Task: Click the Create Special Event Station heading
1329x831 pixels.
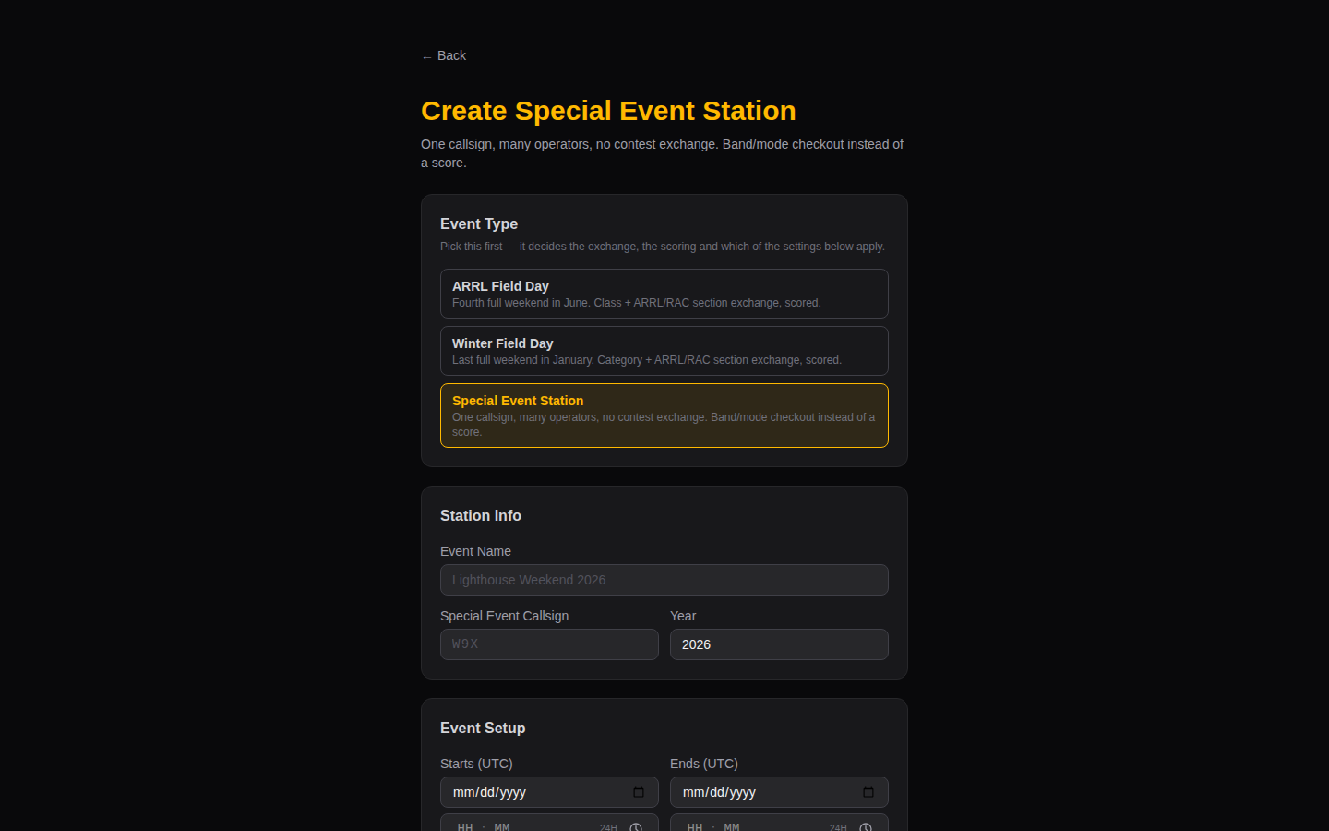Action: 608,111
